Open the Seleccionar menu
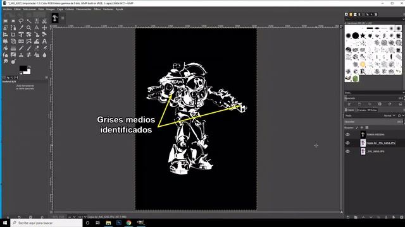 [30, 9]
